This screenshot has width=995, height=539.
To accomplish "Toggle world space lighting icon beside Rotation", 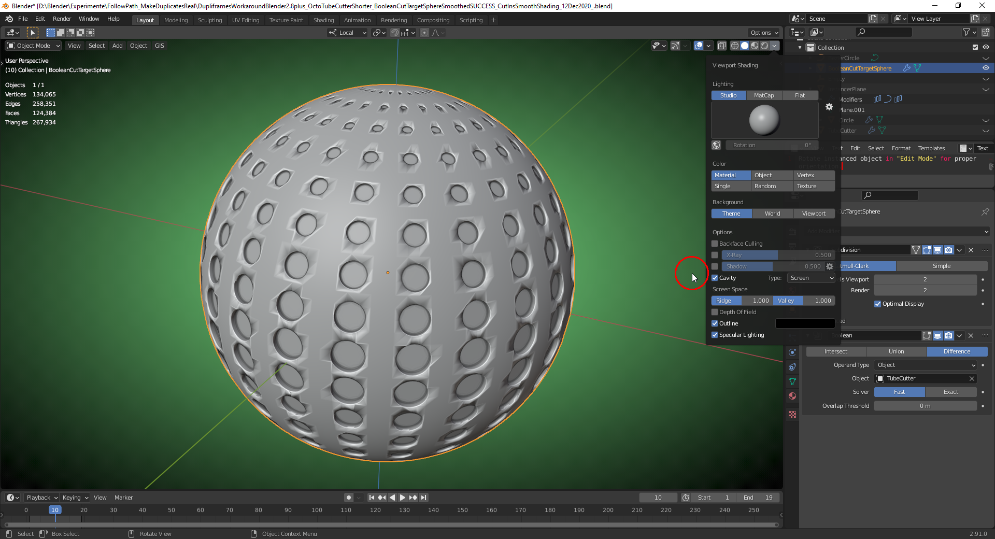I will click(x=716, y=145).
